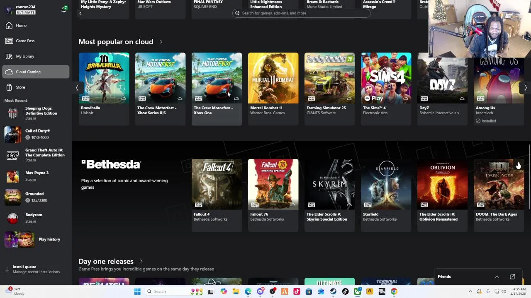Image resolution: width=531 pixels, height=298 pixels.
Task: Click search for games field
Action: [x=301, y=13]
